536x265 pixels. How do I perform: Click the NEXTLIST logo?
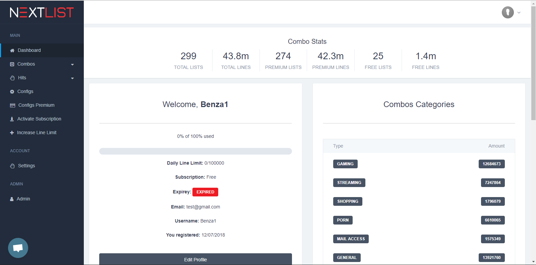tap(42, 12)
